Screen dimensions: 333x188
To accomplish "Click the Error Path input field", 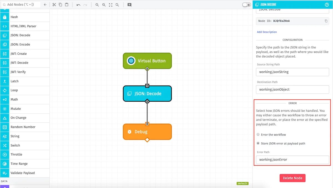I will click(x=292, y=160).
